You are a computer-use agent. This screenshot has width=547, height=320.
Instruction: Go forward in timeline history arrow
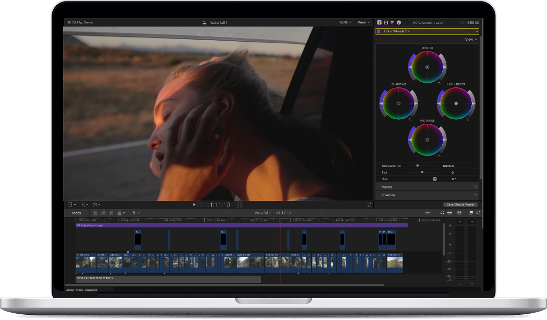[x=321, y=213]
